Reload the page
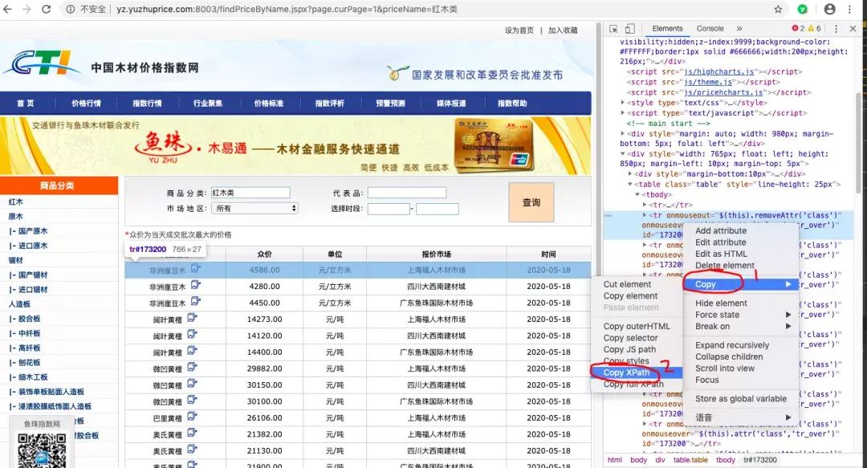 (x=46, y=10)
